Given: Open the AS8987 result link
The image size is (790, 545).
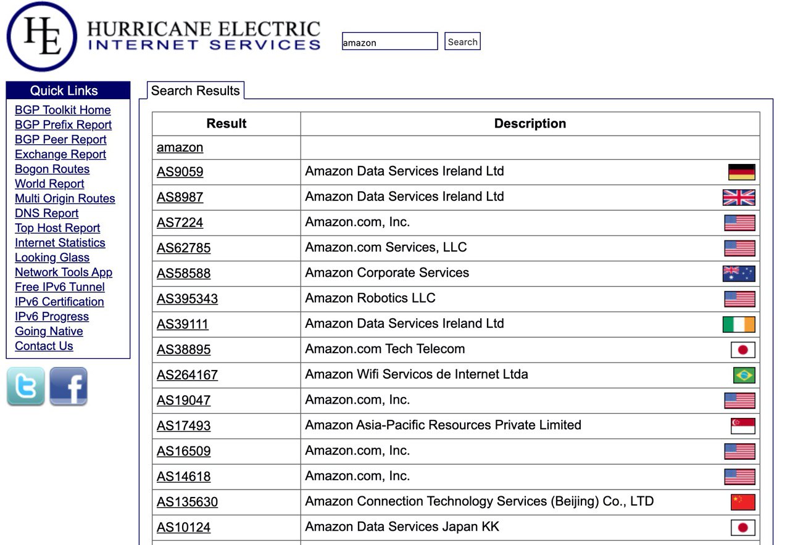Looking at the screenshot, I should click(x=180, y=197).
